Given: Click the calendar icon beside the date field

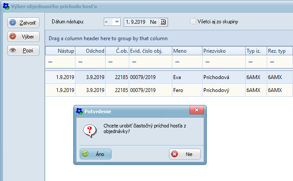Looking at the screenshot, I should click(x=163, y=22).
